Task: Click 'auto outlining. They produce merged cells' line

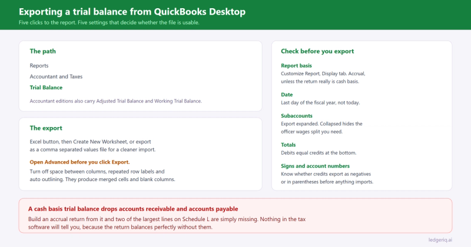Action: tap(102, 179)
